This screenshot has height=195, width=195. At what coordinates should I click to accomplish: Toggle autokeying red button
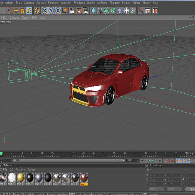[x=169, y=160]
